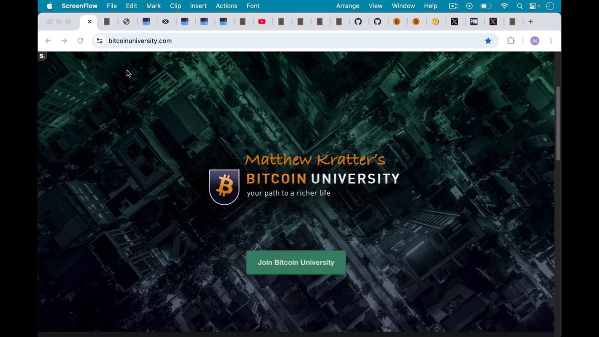Screen dimensions: 599x337
Task: Open the Window menu
Action: [x=403, y=6]
